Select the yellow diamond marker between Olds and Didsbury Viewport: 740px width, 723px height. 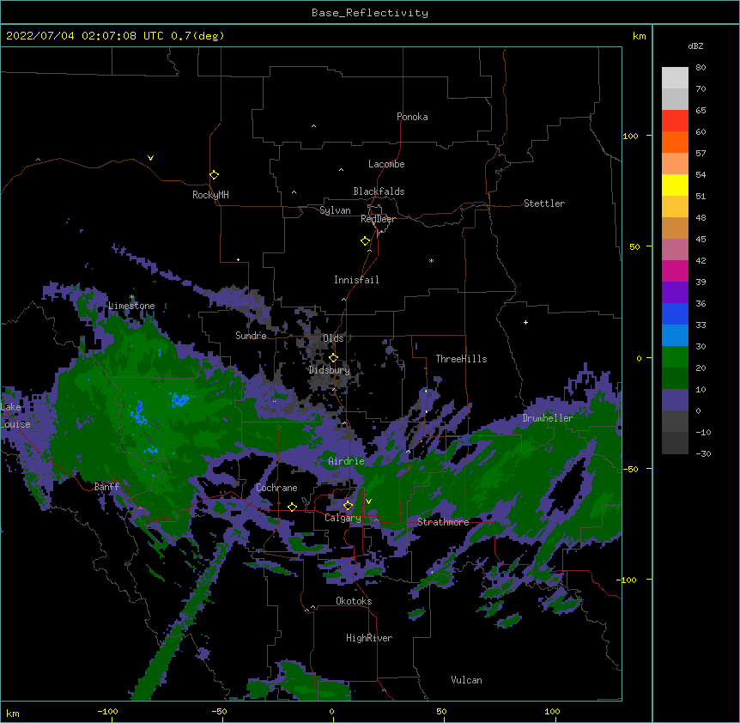(x=333, y=358)
